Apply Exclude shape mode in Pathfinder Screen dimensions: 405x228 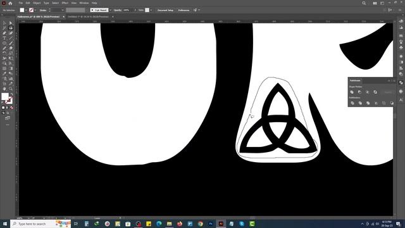coord(375,92)
